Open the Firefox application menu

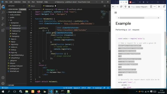164,7
